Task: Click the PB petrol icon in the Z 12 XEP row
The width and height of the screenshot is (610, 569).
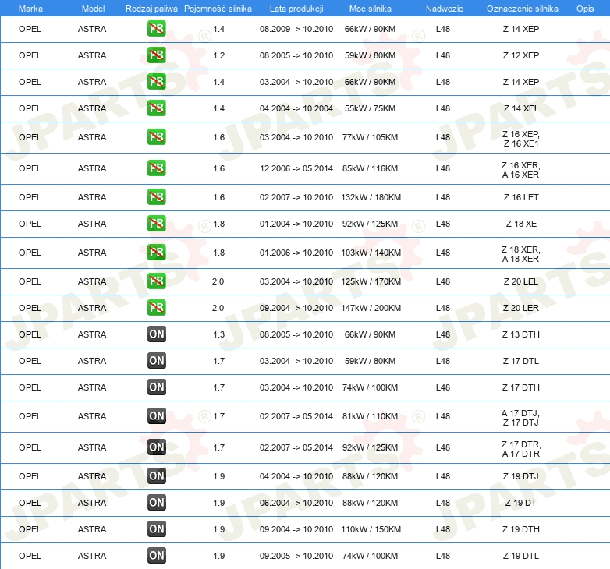Action: tap(156, 55)
